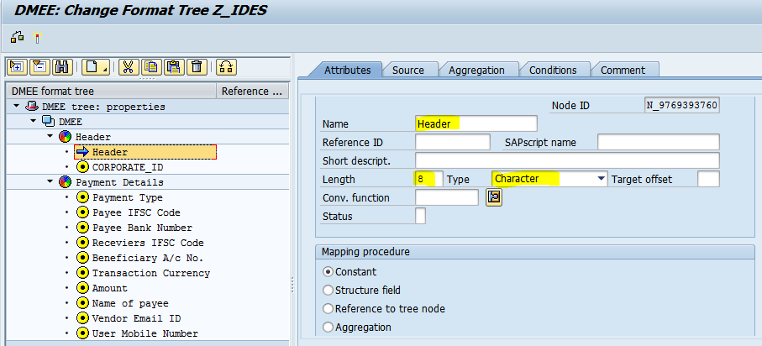Open the Type dropdown showing Character
The image size is (762, 346).
click(601, 179)
